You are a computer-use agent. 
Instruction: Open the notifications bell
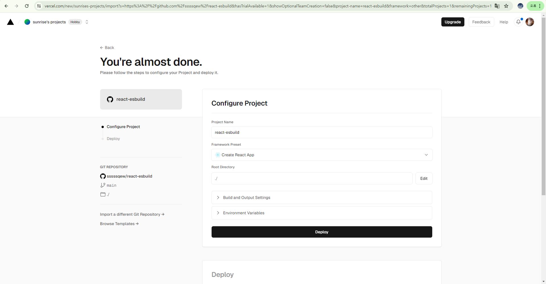point(518,22)
